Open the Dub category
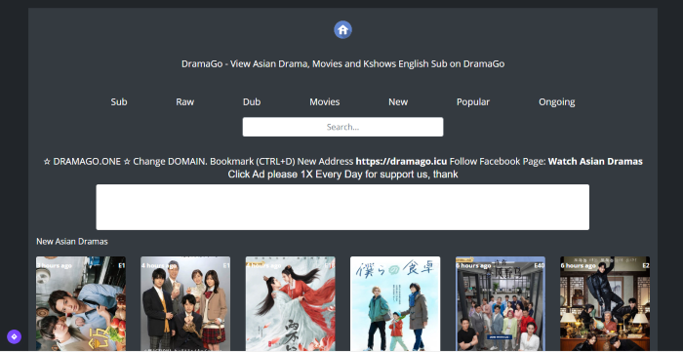Image resolution: width=683 pixels, height=352 pixels. pyautogui.click(x=252, y=101)
